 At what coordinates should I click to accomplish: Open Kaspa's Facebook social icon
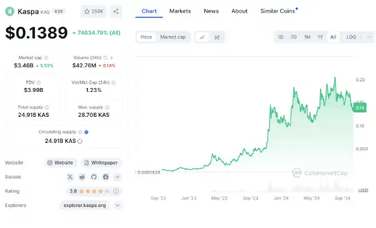click(106, 177)
